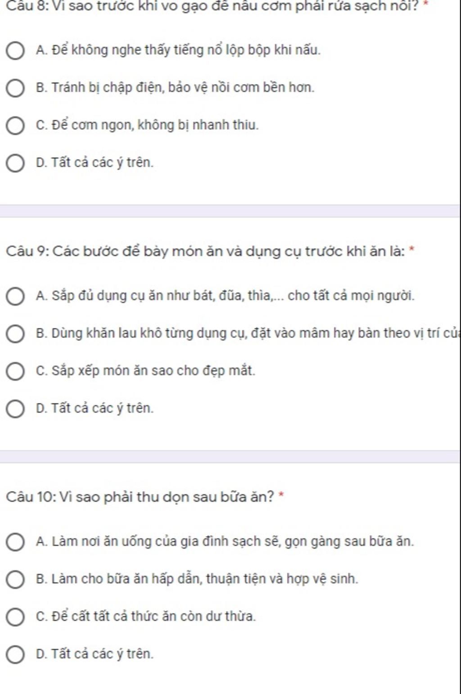The width and height of the screenshot is (461, 694).
Task: Pick option C 'Để cất tất cả thức ăn còn dư thừa'
Action: [15, 617]
